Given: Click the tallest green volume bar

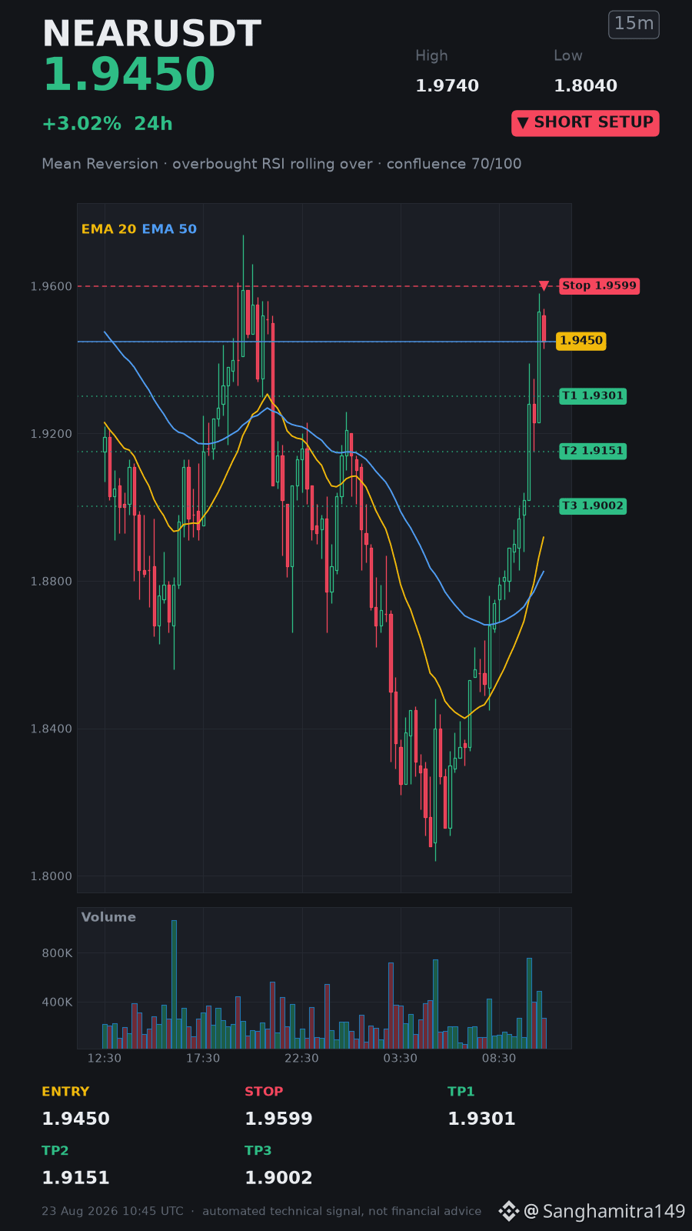Looking at the screenshot, I should point(174,984).
